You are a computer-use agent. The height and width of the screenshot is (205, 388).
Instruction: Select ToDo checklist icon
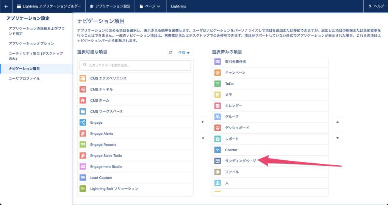point(217,84)
